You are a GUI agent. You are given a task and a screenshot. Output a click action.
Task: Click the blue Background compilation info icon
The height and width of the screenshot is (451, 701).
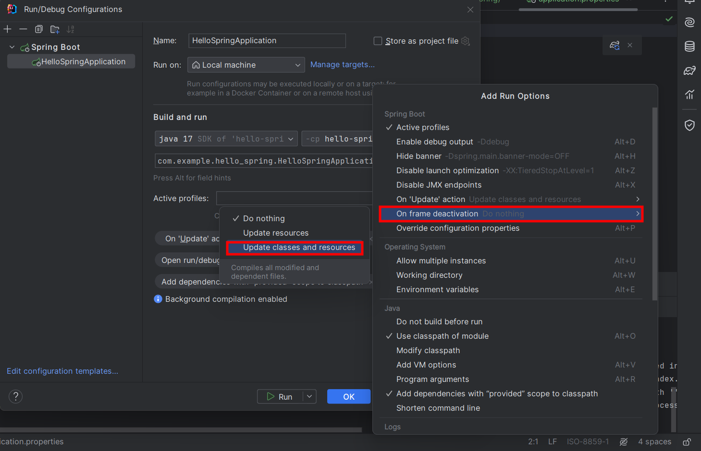pos(158,299)
